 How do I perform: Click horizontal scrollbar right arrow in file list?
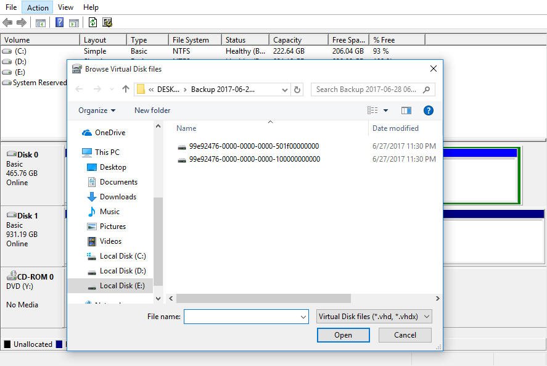click(x=437, y=299)
